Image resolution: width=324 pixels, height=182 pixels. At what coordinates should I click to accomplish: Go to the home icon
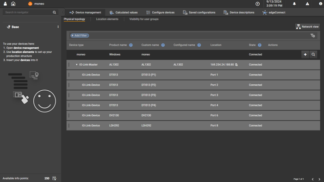pyautogui.click(x=13, y=4)
